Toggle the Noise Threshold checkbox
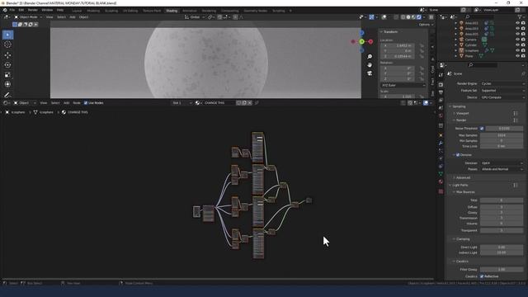The width and height of the screenshot is (528, 297). pos(482,129)
